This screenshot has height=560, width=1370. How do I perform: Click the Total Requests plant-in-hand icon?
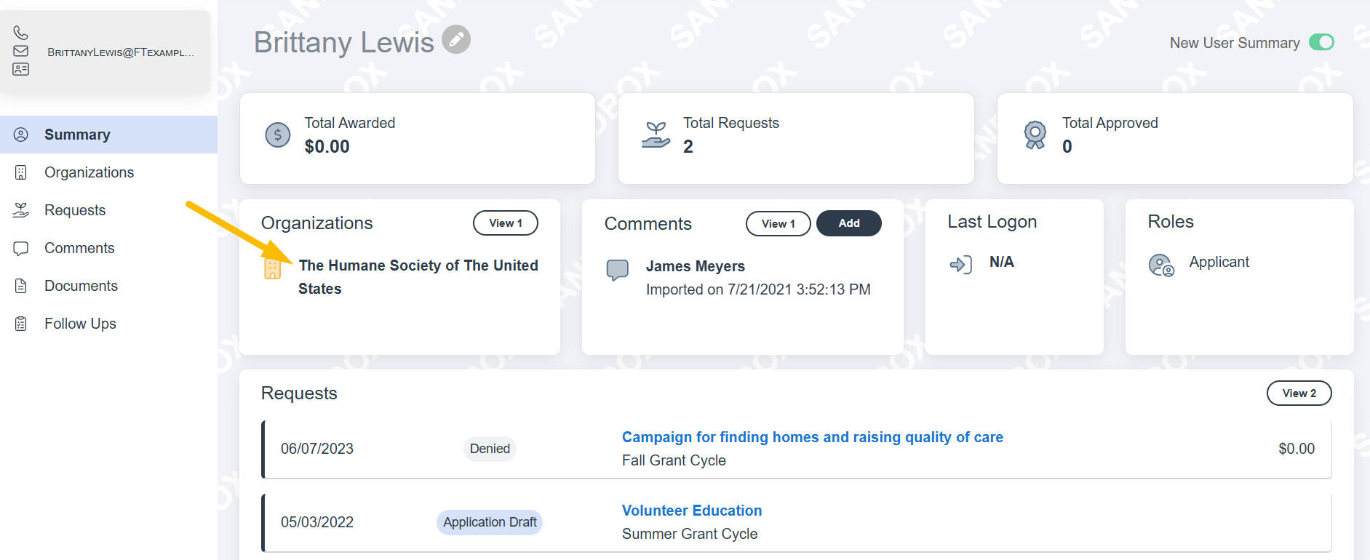point(656,135)
